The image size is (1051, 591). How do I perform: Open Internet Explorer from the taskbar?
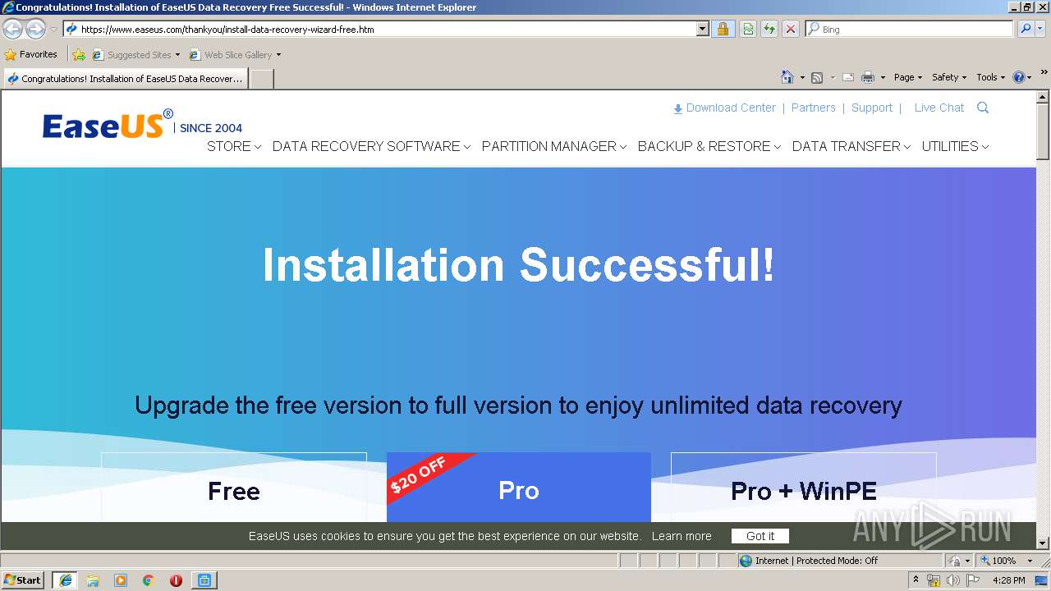65,580
